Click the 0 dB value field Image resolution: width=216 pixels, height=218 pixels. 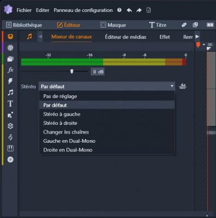tap(98, 72)
